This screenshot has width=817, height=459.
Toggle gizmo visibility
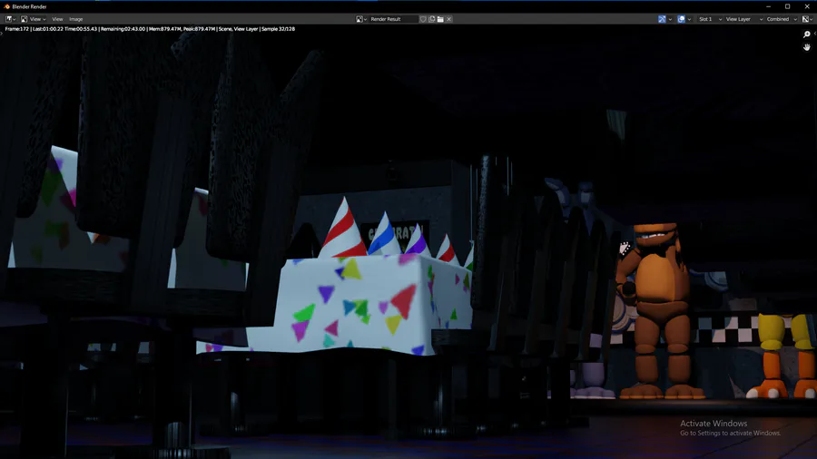click(662, 19)
